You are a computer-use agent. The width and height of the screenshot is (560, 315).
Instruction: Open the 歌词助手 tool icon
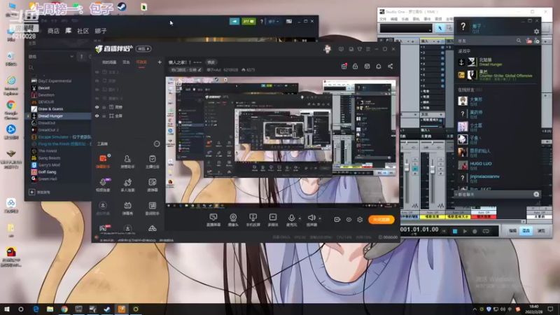point(153,208)
